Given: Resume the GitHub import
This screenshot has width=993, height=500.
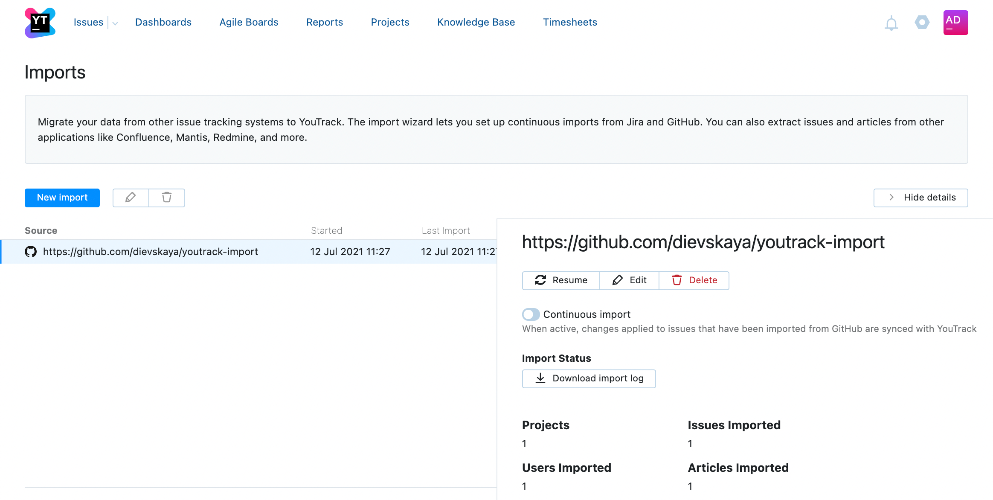Looking at the screenshot, I should click(x=560, y=280).
